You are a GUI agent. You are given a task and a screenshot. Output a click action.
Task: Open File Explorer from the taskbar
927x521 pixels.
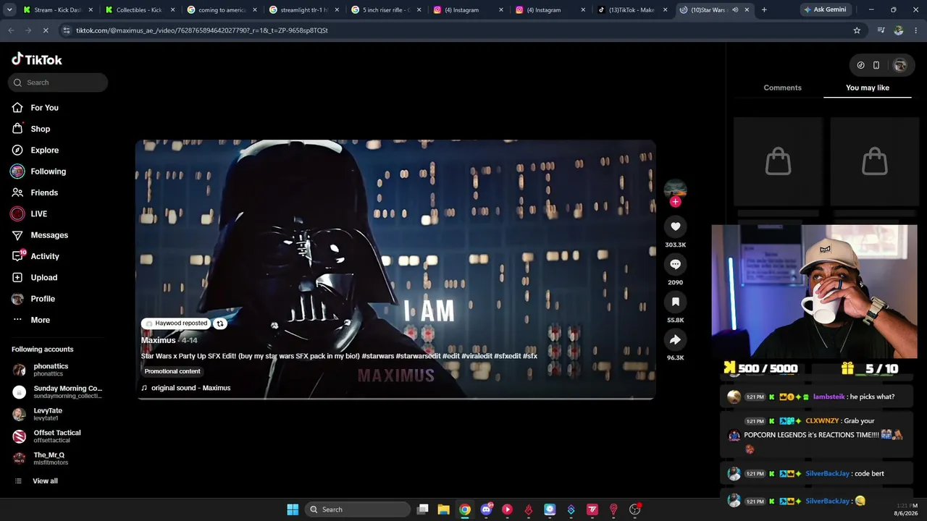pos(444,509)
